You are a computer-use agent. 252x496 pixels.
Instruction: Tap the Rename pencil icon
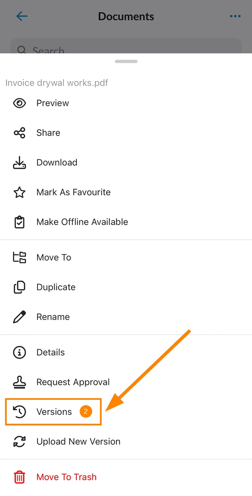click(x=20, y=317)
